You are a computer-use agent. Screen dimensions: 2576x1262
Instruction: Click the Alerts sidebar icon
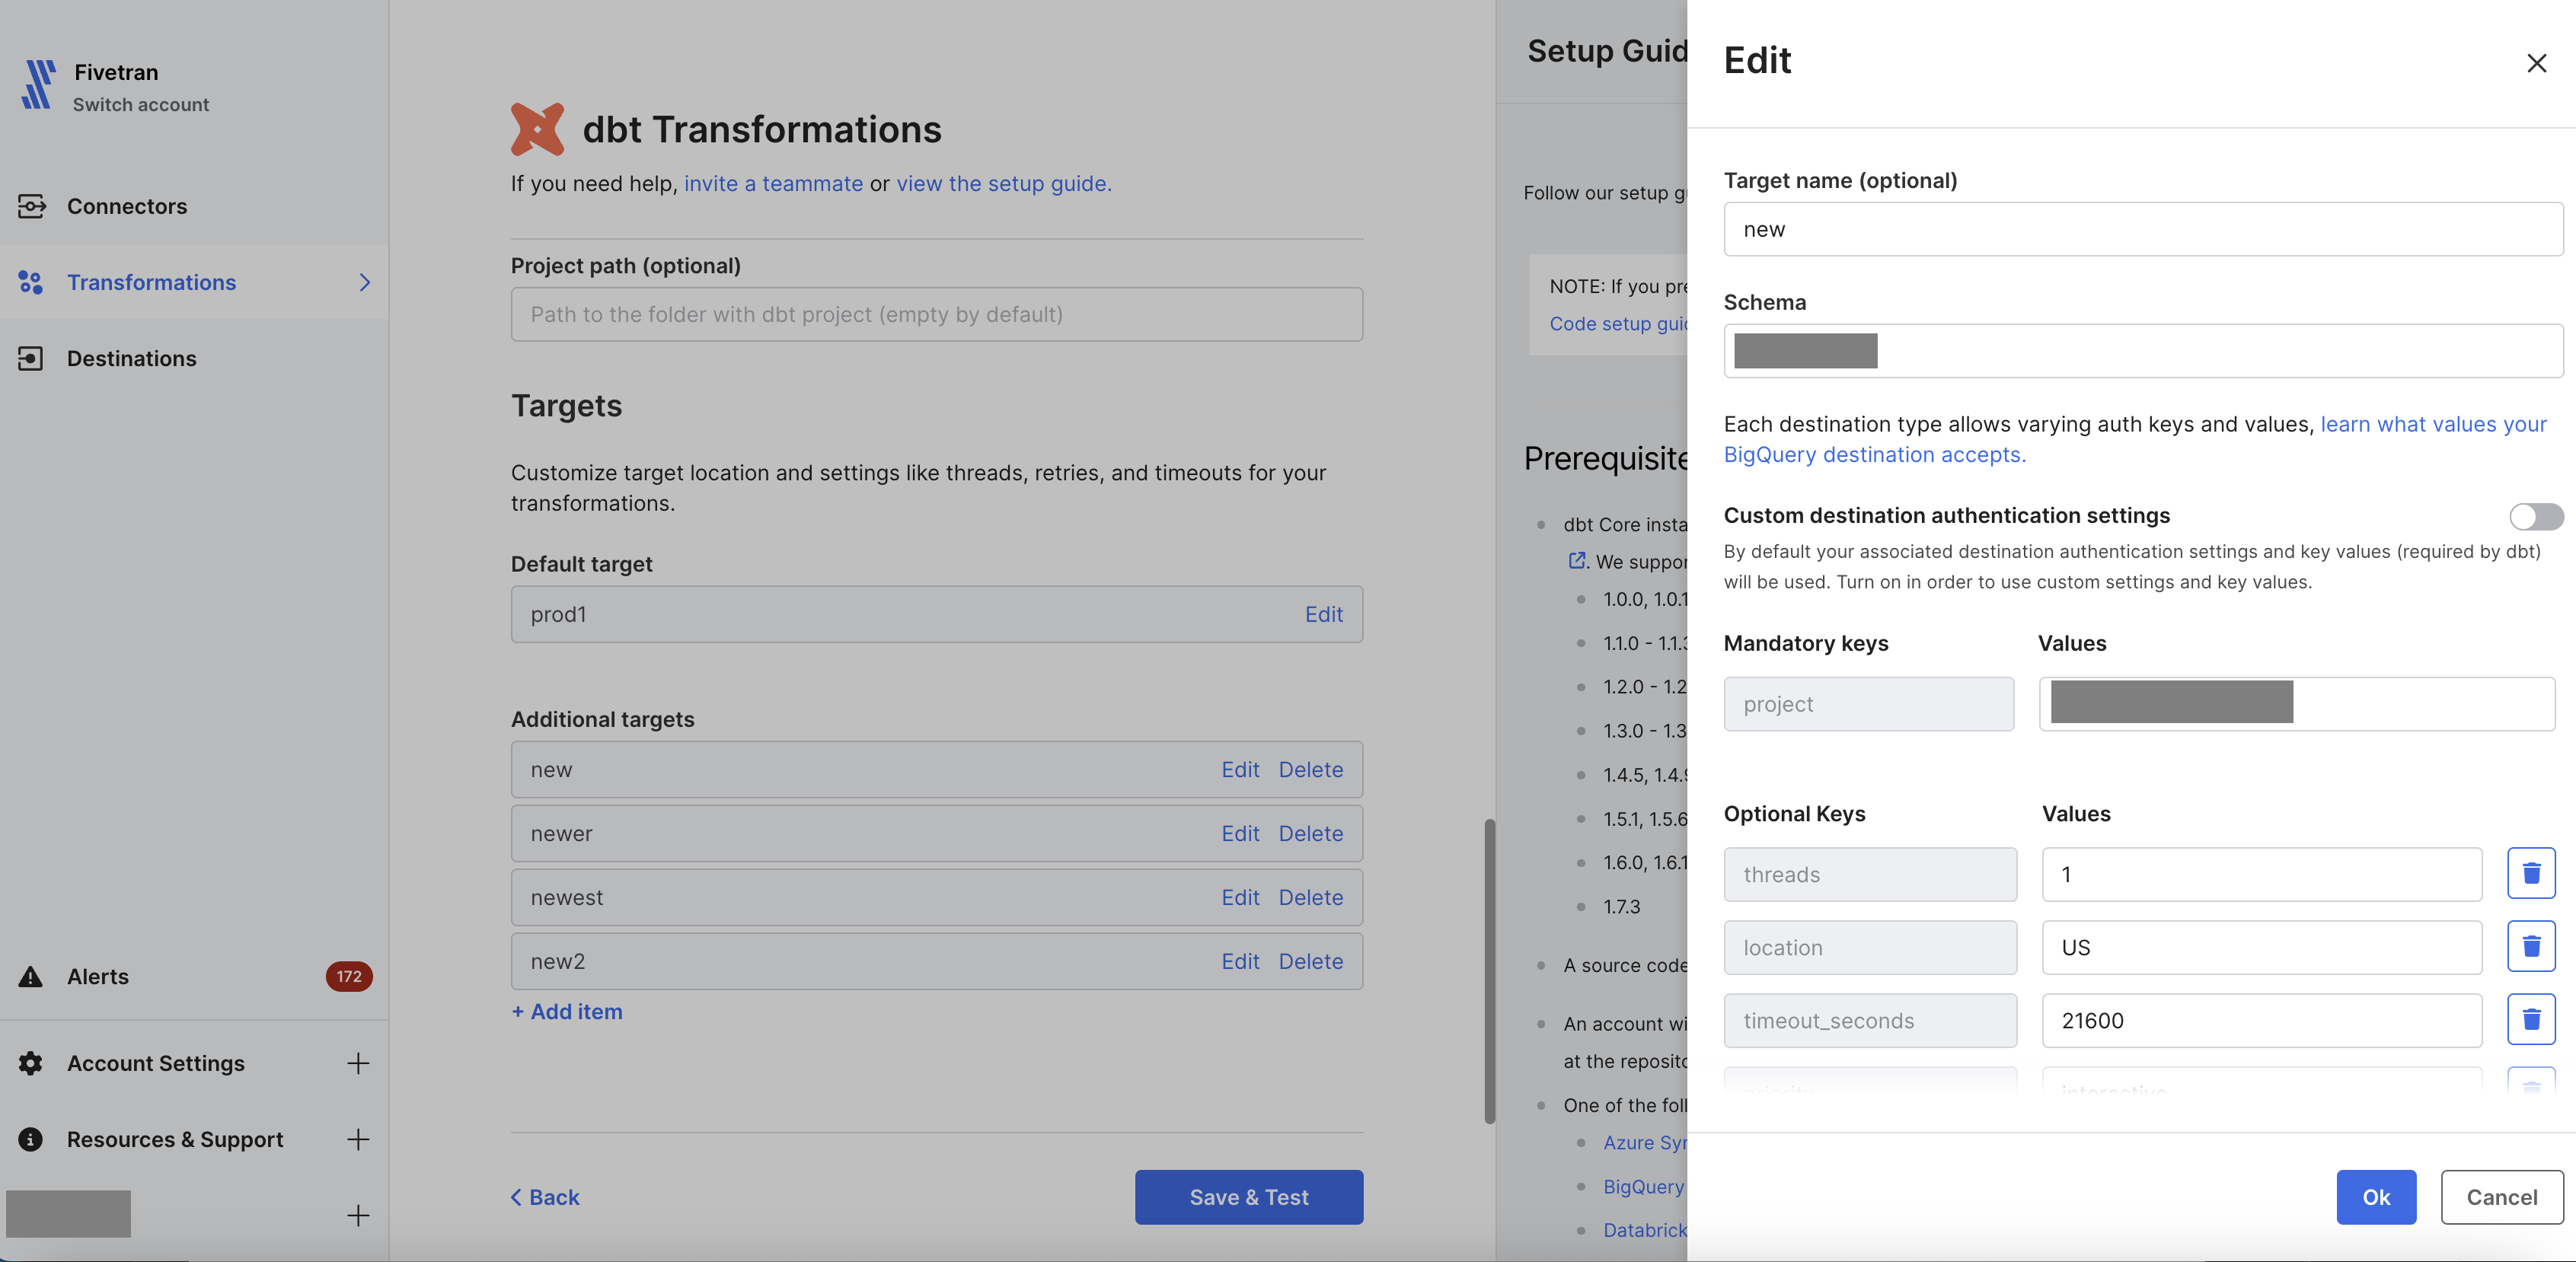coord(31,974)
